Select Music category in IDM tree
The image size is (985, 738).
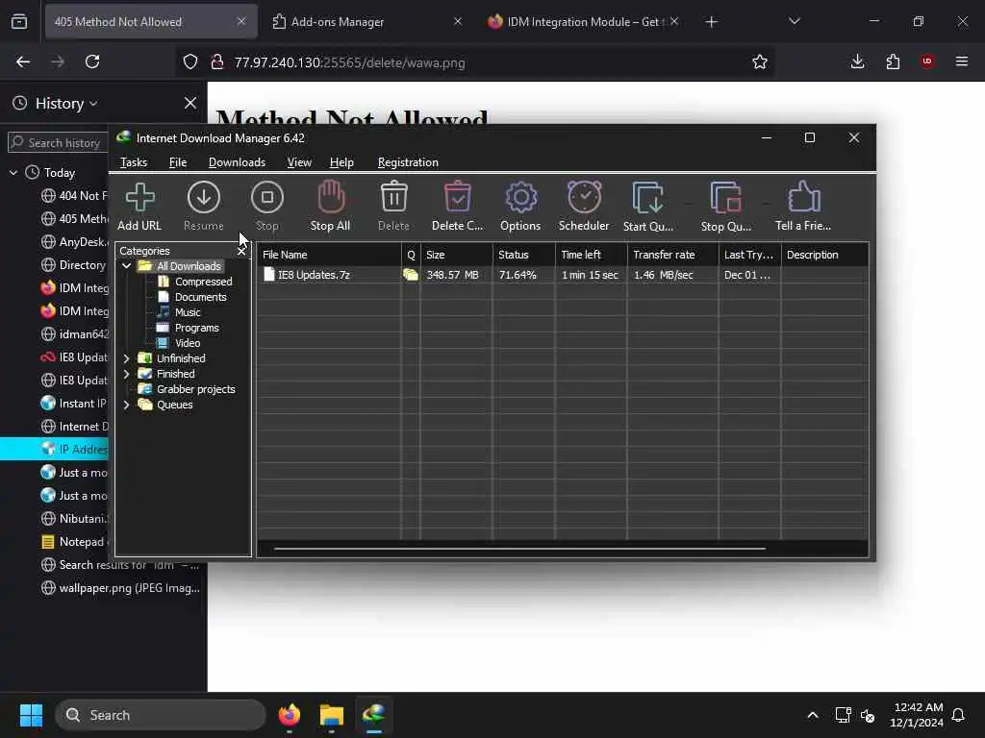click(188, 312)
